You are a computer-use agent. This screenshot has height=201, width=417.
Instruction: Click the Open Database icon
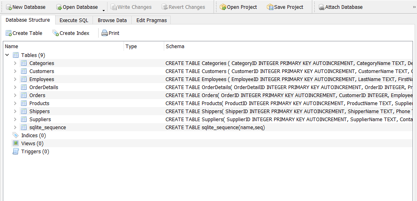59,7
